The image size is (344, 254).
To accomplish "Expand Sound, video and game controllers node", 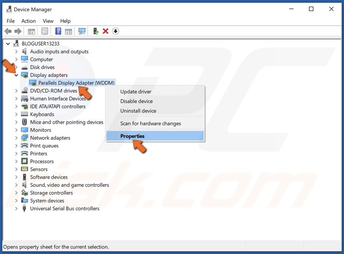I will tap(16, 185).
